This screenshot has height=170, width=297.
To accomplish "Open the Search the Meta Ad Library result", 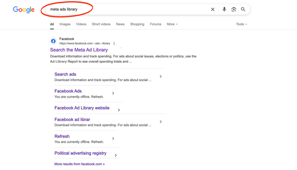I will coord(79,50).
